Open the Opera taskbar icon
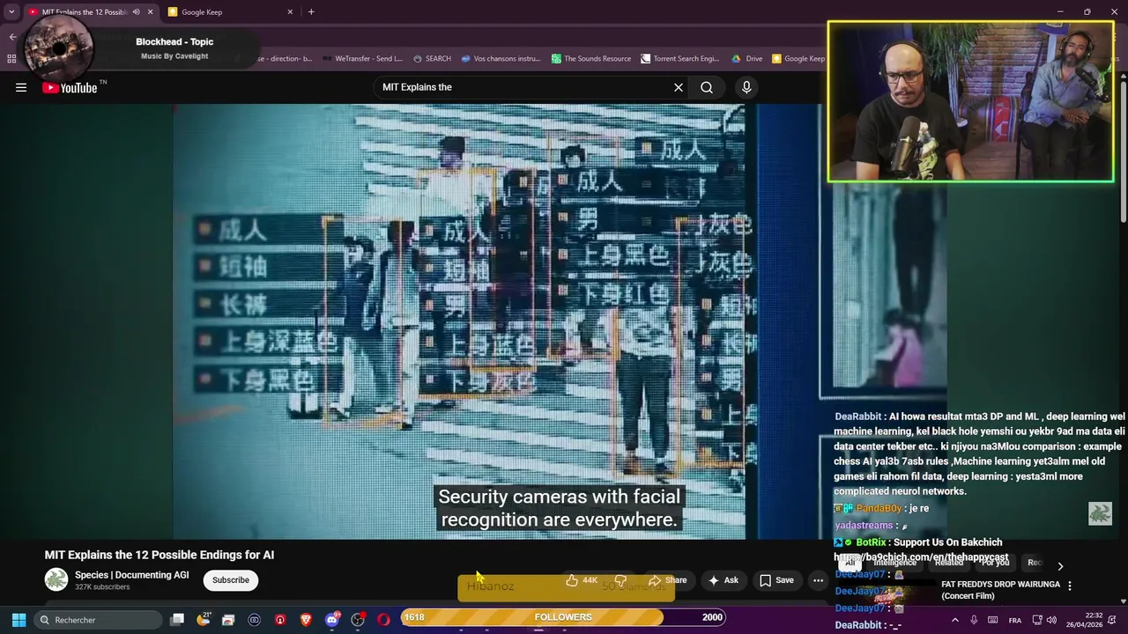1128x634 pixels. (x=383, y=620)
